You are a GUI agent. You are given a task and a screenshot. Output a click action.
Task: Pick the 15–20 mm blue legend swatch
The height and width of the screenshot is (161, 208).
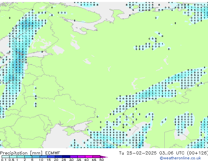point(51,157)
